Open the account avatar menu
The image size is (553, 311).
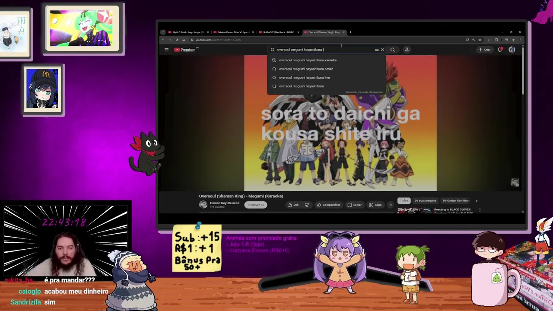coord(512,50)
